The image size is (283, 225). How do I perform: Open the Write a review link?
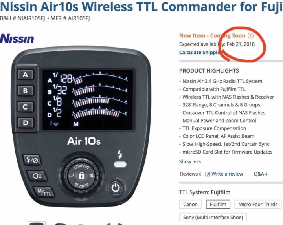click(227, 174)
